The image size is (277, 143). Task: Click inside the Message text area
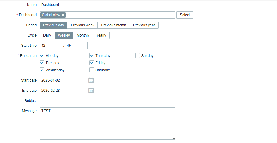pos(107,124)
